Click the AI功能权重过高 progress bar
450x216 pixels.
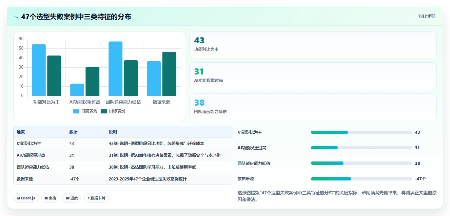pyautogui.click(x=361, y=148)
